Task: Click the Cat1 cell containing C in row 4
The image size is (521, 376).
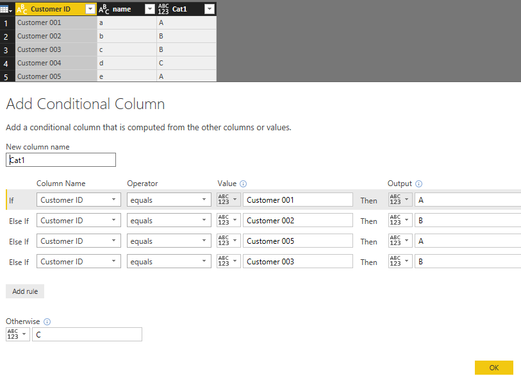Action: pos(186,63)
